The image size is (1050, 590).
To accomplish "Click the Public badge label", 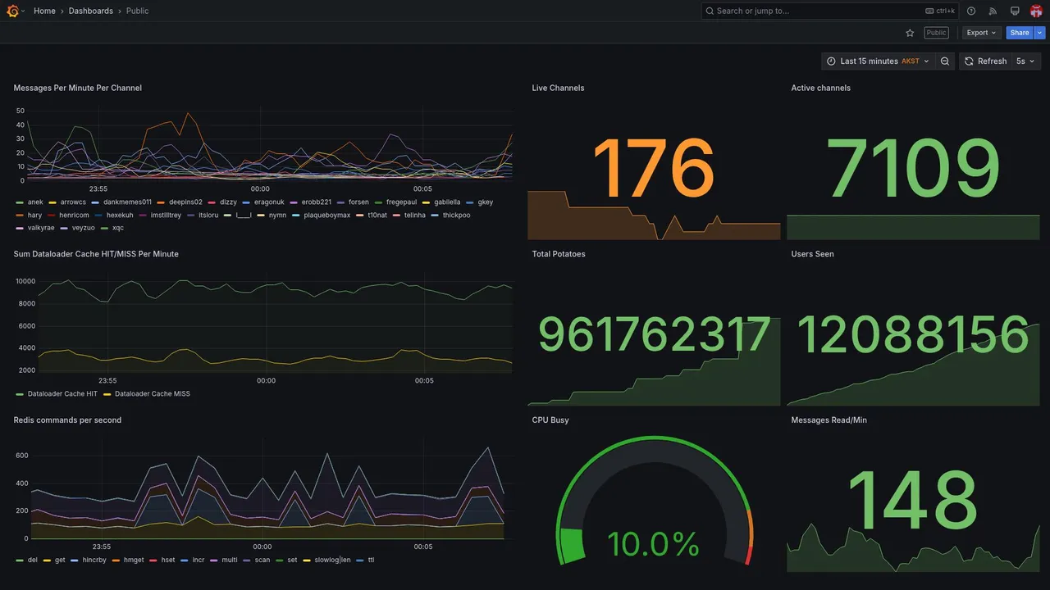I will click(x=936, y=33).
